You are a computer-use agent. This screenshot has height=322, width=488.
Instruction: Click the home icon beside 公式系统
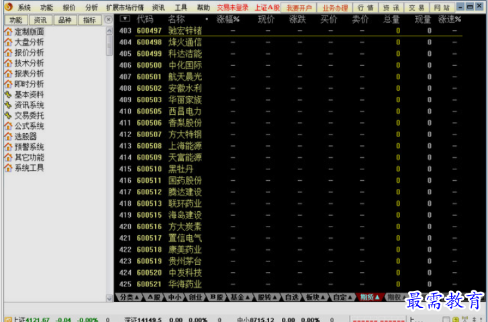[8, 126]
